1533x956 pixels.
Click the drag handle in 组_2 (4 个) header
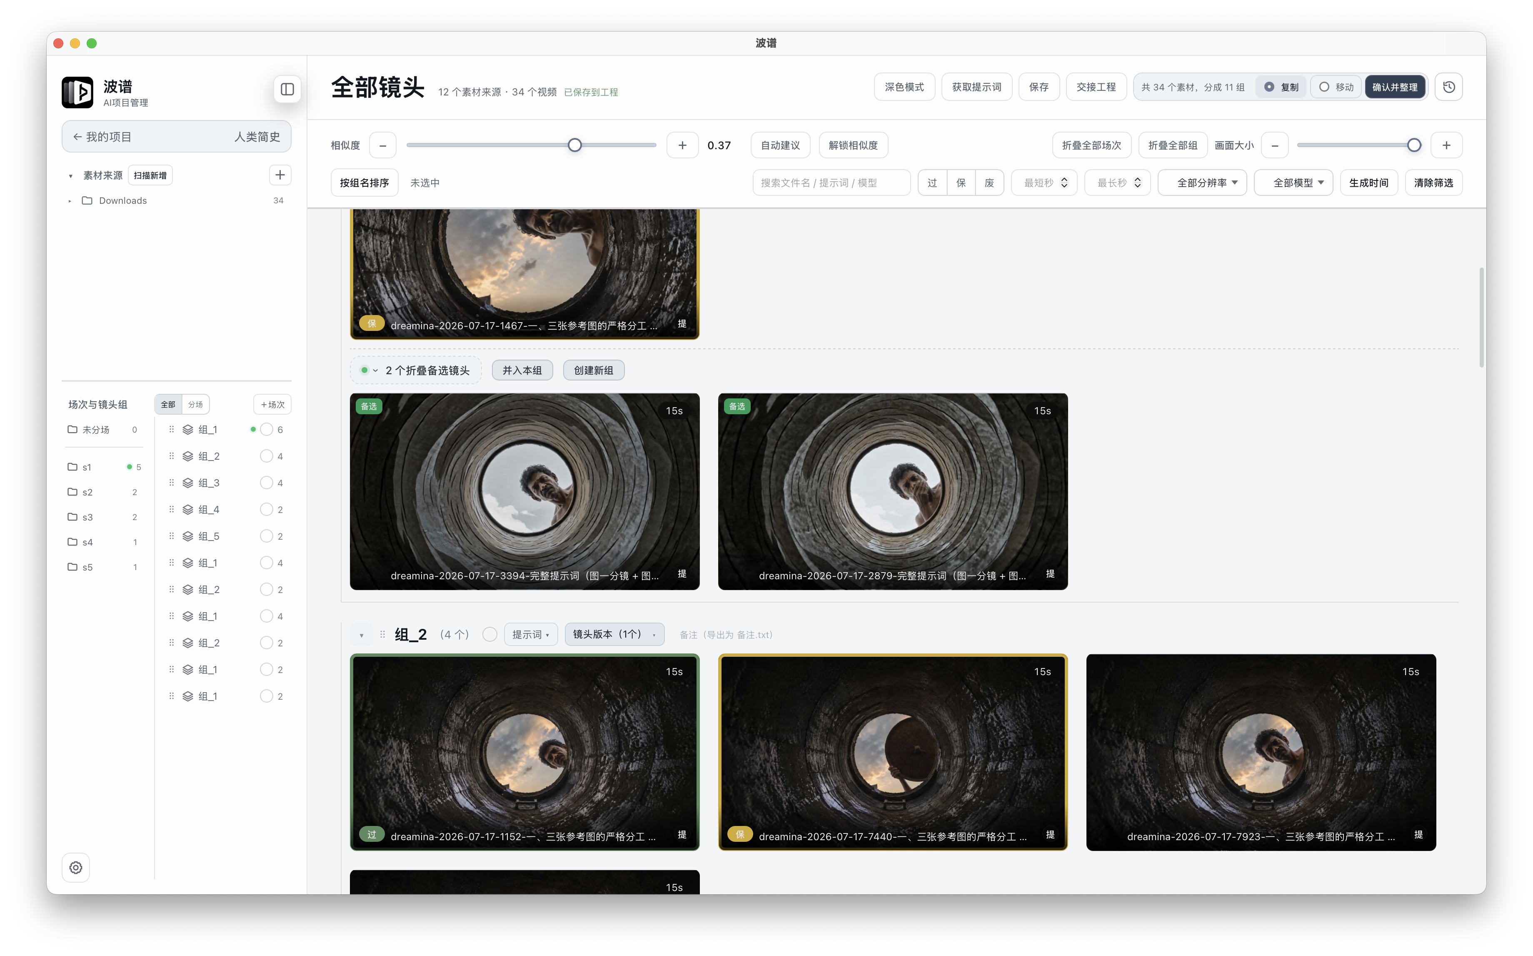coord(382,634)
